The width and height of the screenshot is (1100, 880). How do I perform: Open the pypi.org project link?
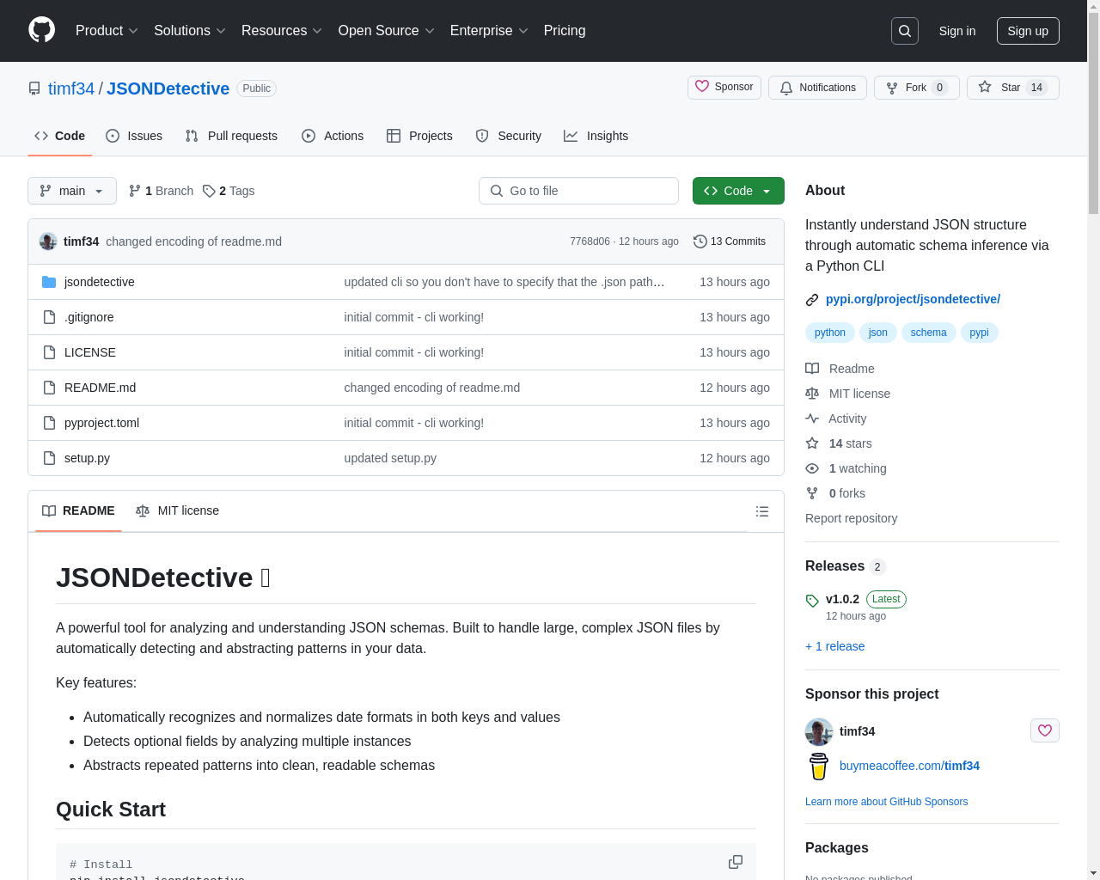point(913,299)
